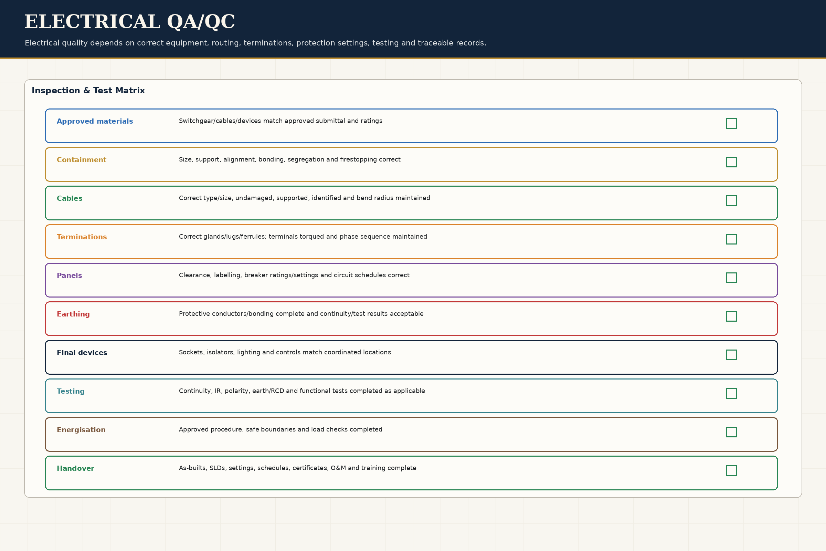The width and height of the screenshot is (826, 551).
Task: Check off the Panels row
Action: pyautogui.click(x=732, y=278)
